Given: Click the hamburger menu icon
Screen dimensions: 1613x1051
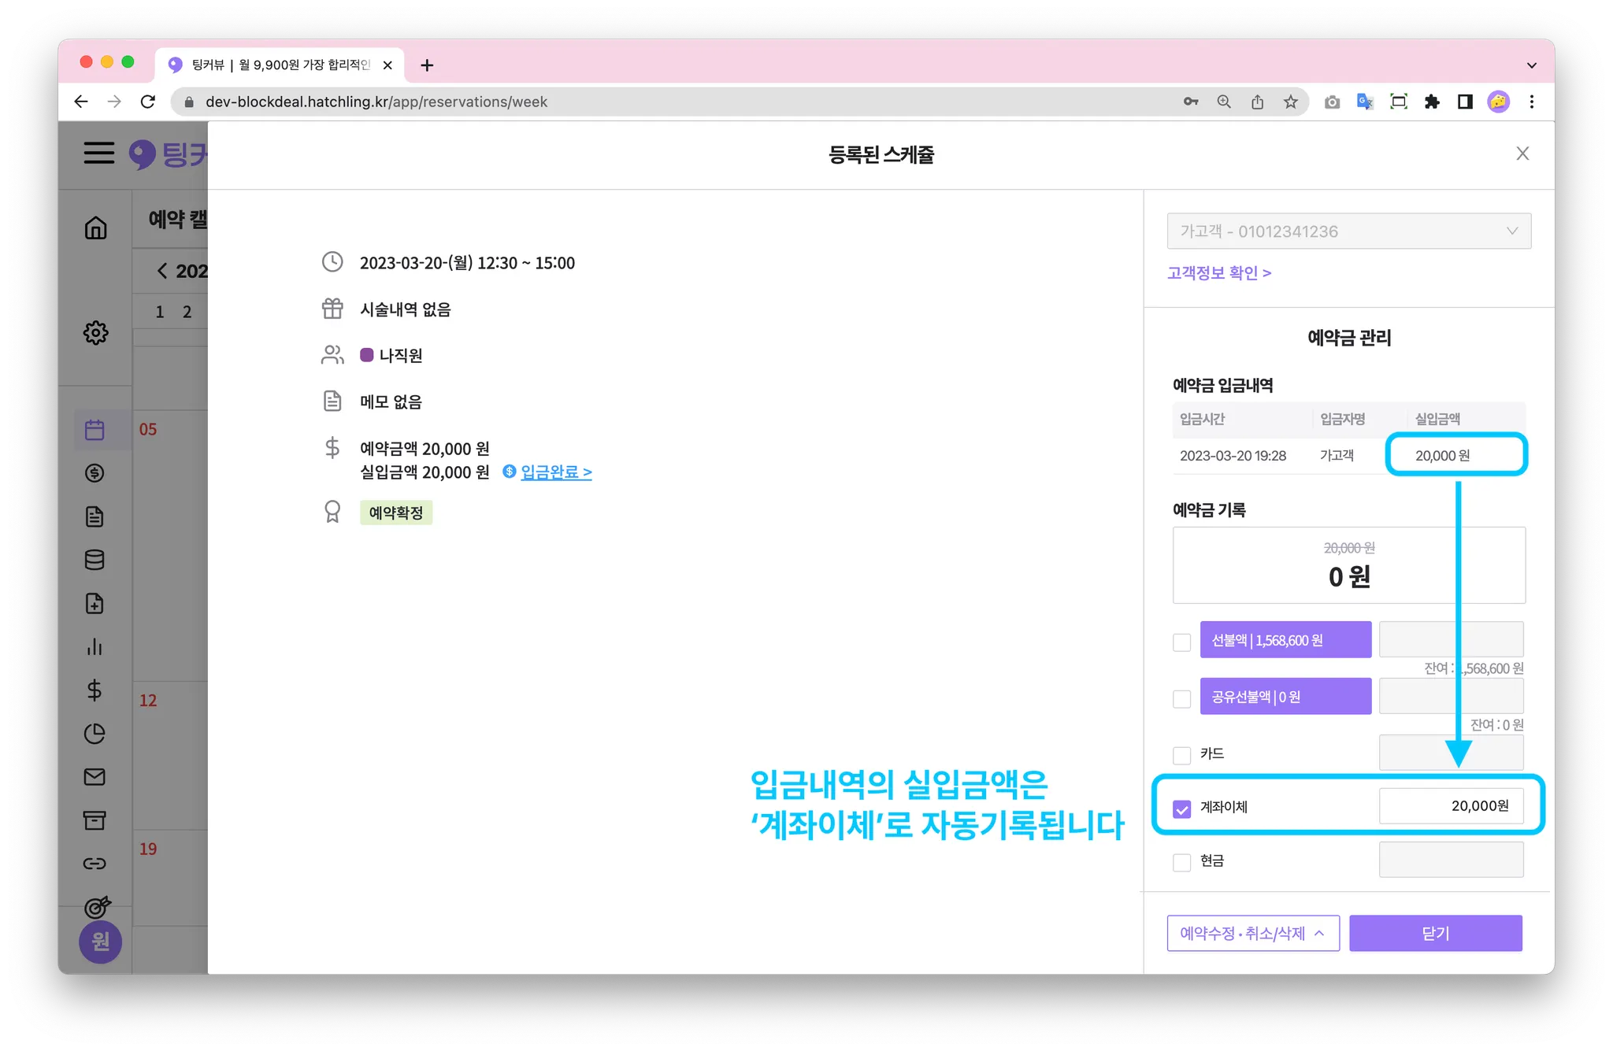Looking at the screenshot, I should pyautogui.click(x=99, y=153).
